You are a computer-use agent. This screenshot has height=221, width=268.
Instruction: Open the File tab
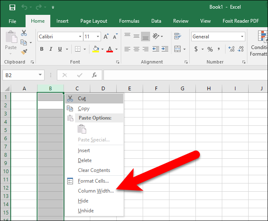12,21
